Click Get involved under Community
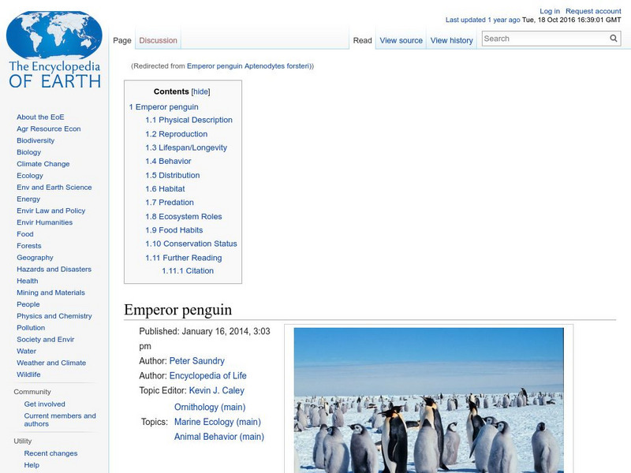This screenshot has height=473, width=631. point(46,403)
